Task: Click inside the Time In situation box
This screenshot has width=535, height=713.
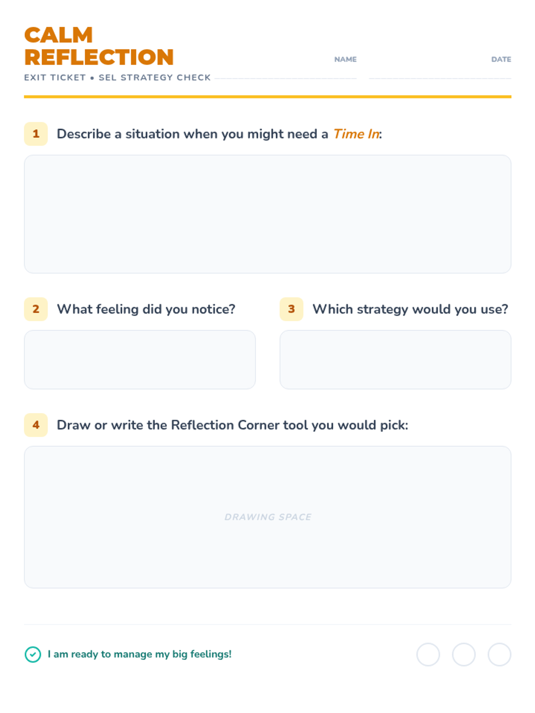Action: tap(267, 214)
